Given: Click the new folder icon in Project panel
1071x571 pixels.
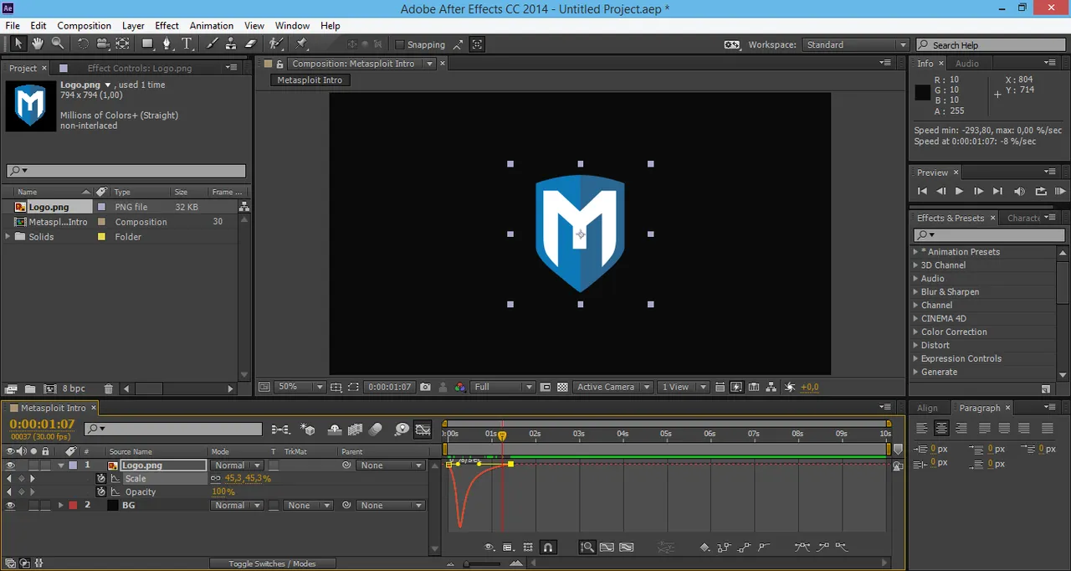Looking at the screenshot, I should coord(30,388).
